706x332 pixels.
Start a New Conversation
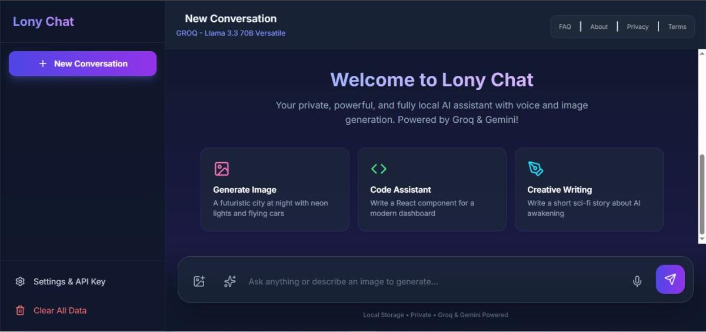(82, 63)
